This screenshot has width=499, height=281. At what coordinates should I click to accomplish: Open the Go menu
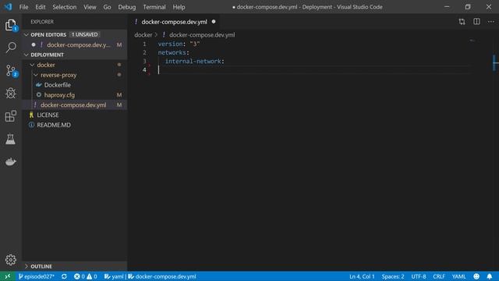107,7
